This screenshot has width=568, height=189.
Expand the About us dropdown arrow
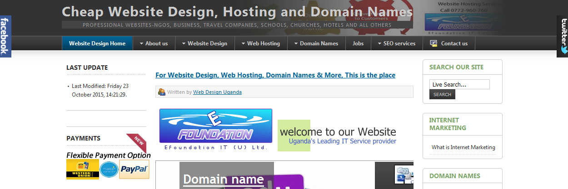pyautogui.click(x=141, y=44)
